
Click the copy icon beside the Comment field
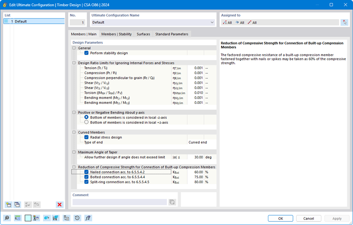tap(172, 202)
